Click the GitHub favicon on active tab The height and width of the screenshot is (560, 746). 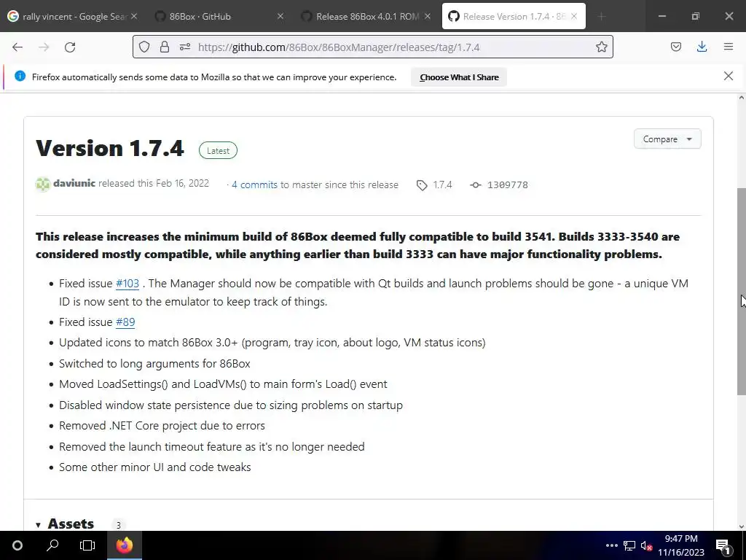click(453, 16)
